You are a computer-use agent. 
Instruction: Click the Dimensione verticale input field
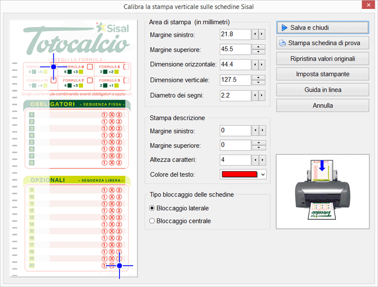point(235,79)
